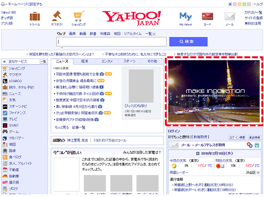
Task: Click the 自動車 car sidebar icon
Action: click(5, 176)
